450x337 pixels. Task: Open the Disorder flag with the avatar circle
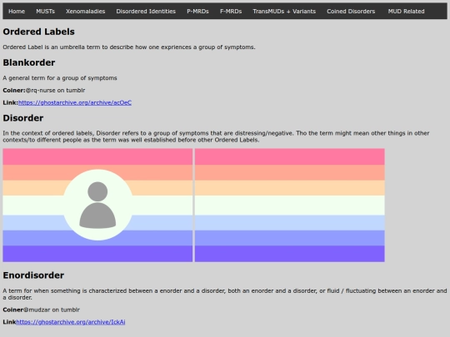point(97,205)
